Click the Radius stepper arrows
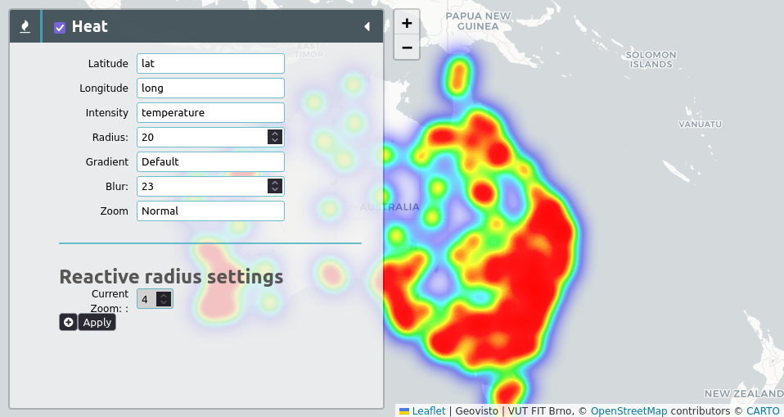The height and width of the screenshot is (417, 784). 275,137
